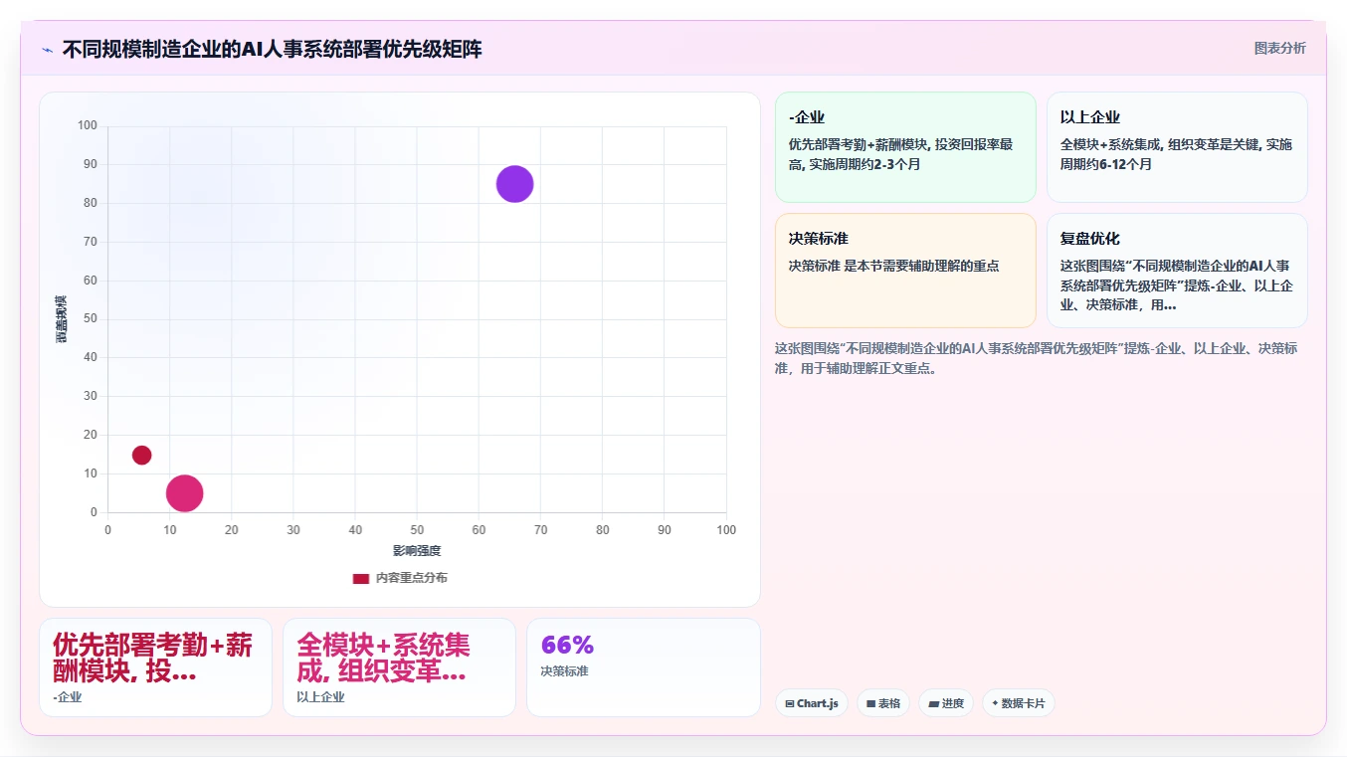Toggle the 内容重点分布 legend color swatch
The image size is (1347, 757).
point(360,578)
